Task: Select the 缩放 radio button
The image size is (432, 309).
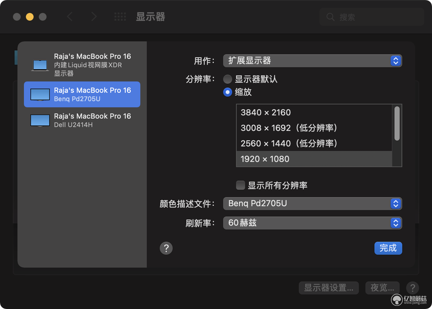Action: 227,92
